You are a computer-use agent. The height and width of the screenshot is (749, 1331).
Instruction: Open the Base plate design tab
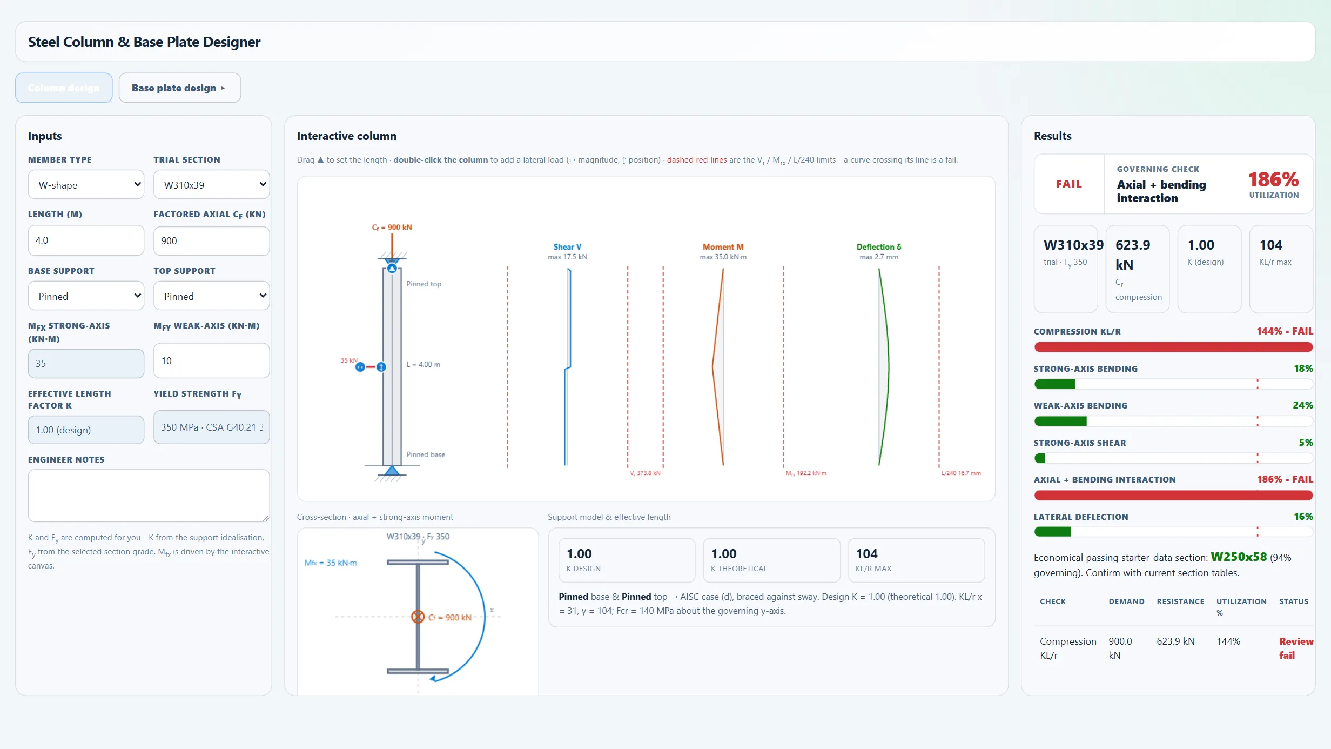(180, 88)
